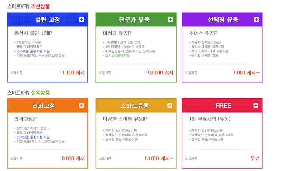This screenshot has height=171, width=295.
Task: Click the plus icon on 리퍼고정 card
Action: pyautogui.click(x=82, y=106)
